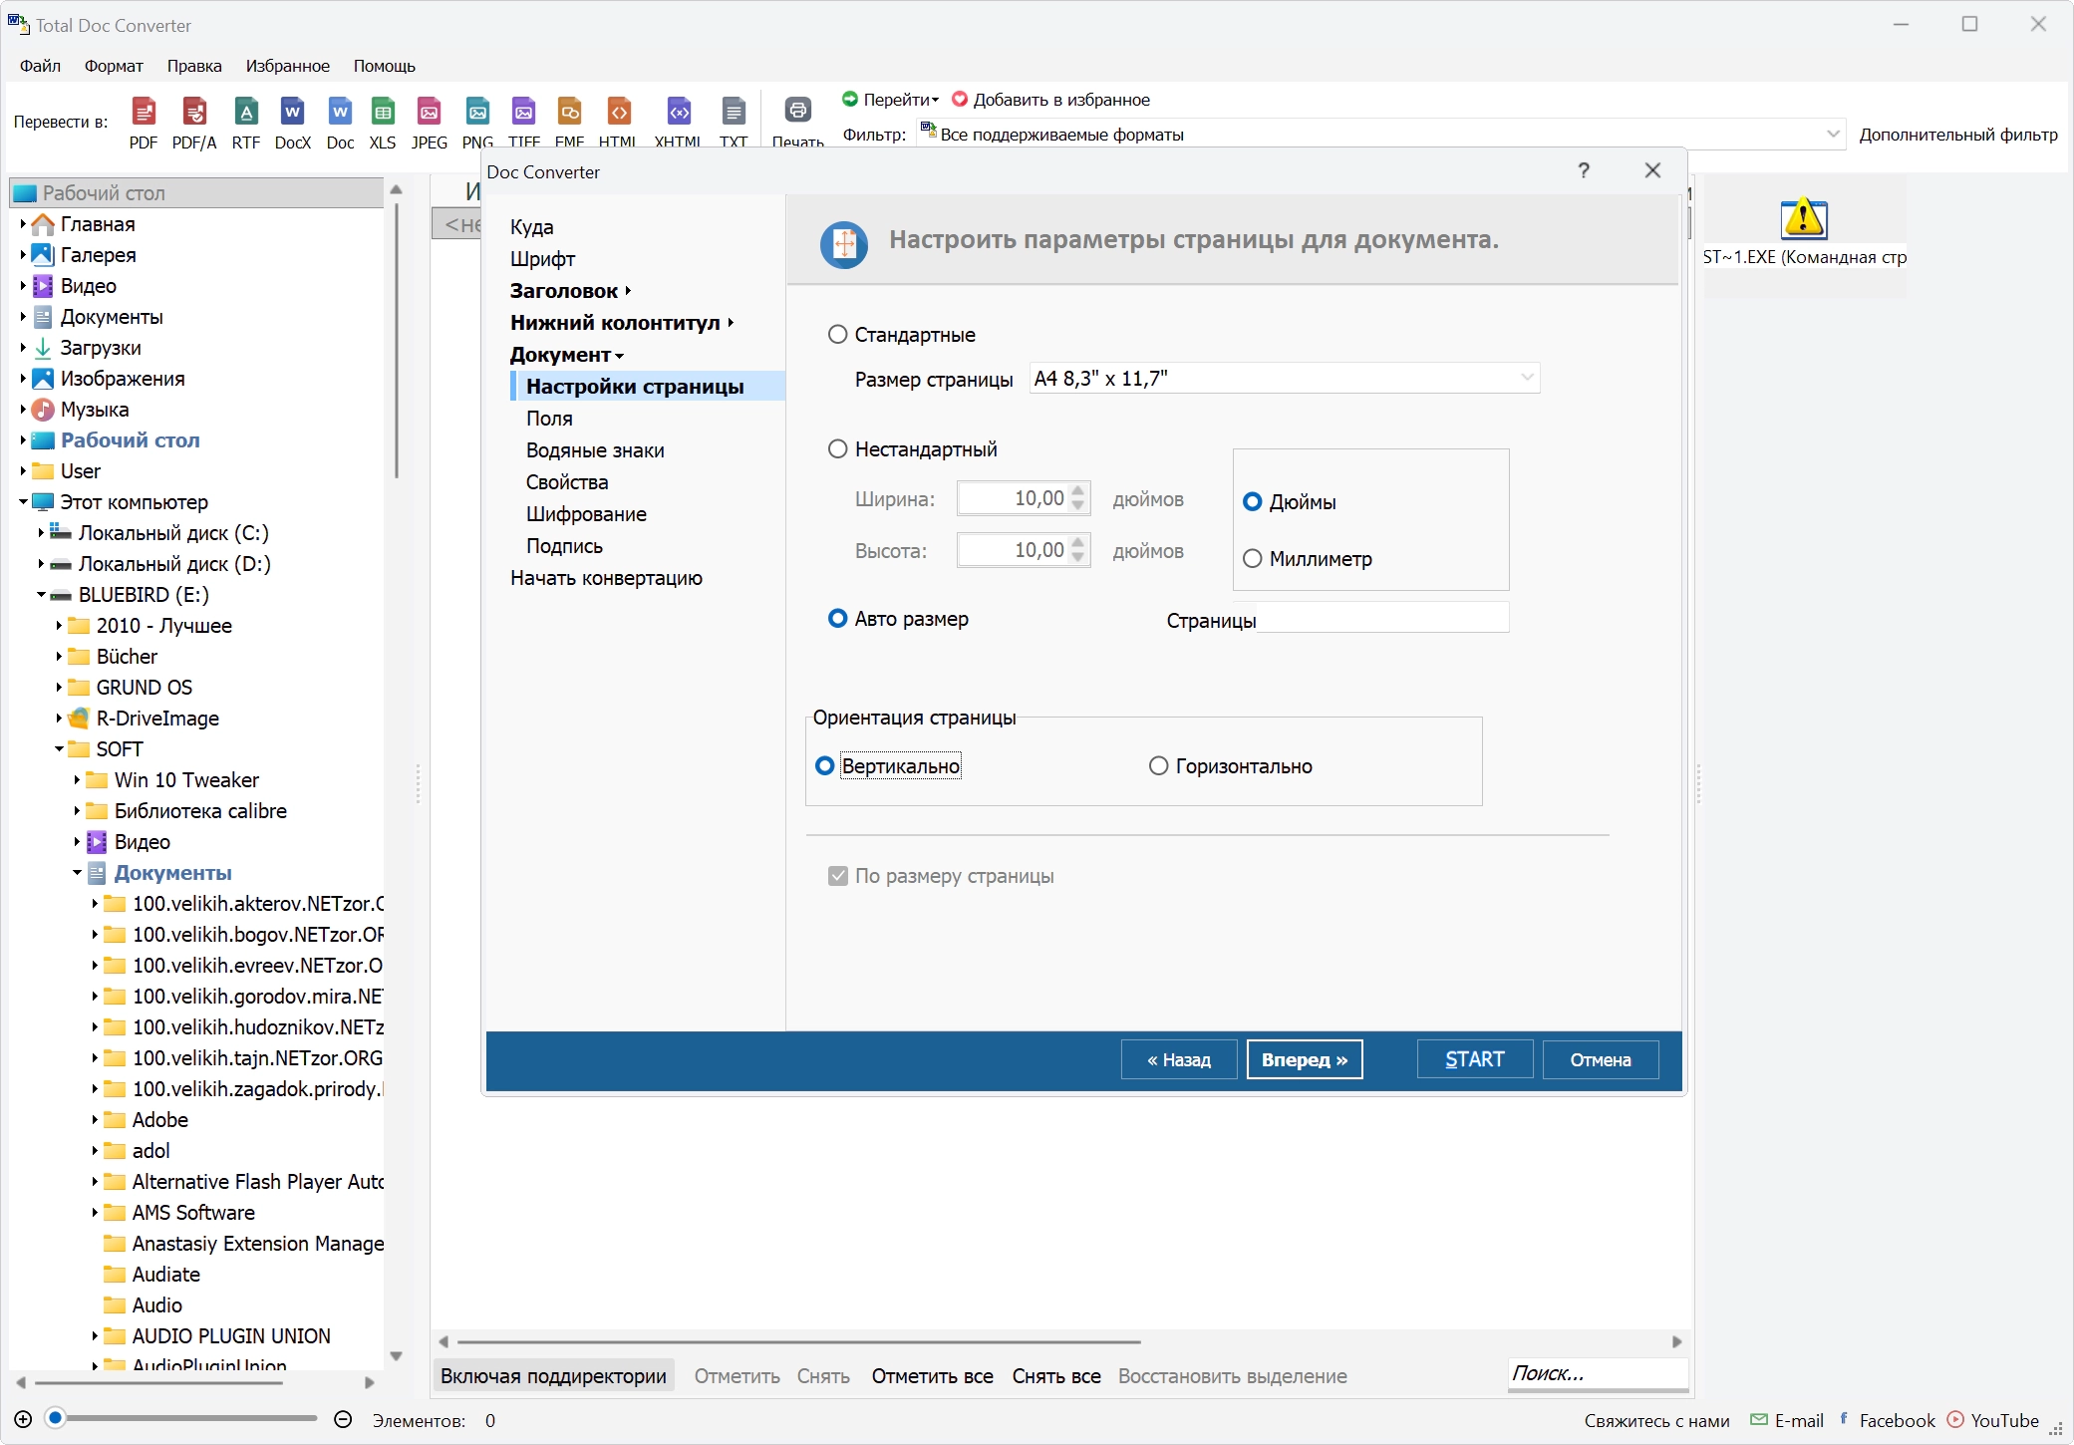The width and height of the screenshot is (2074, 1445).
Task: Open the Правка menu
Action: coord(194,66)
